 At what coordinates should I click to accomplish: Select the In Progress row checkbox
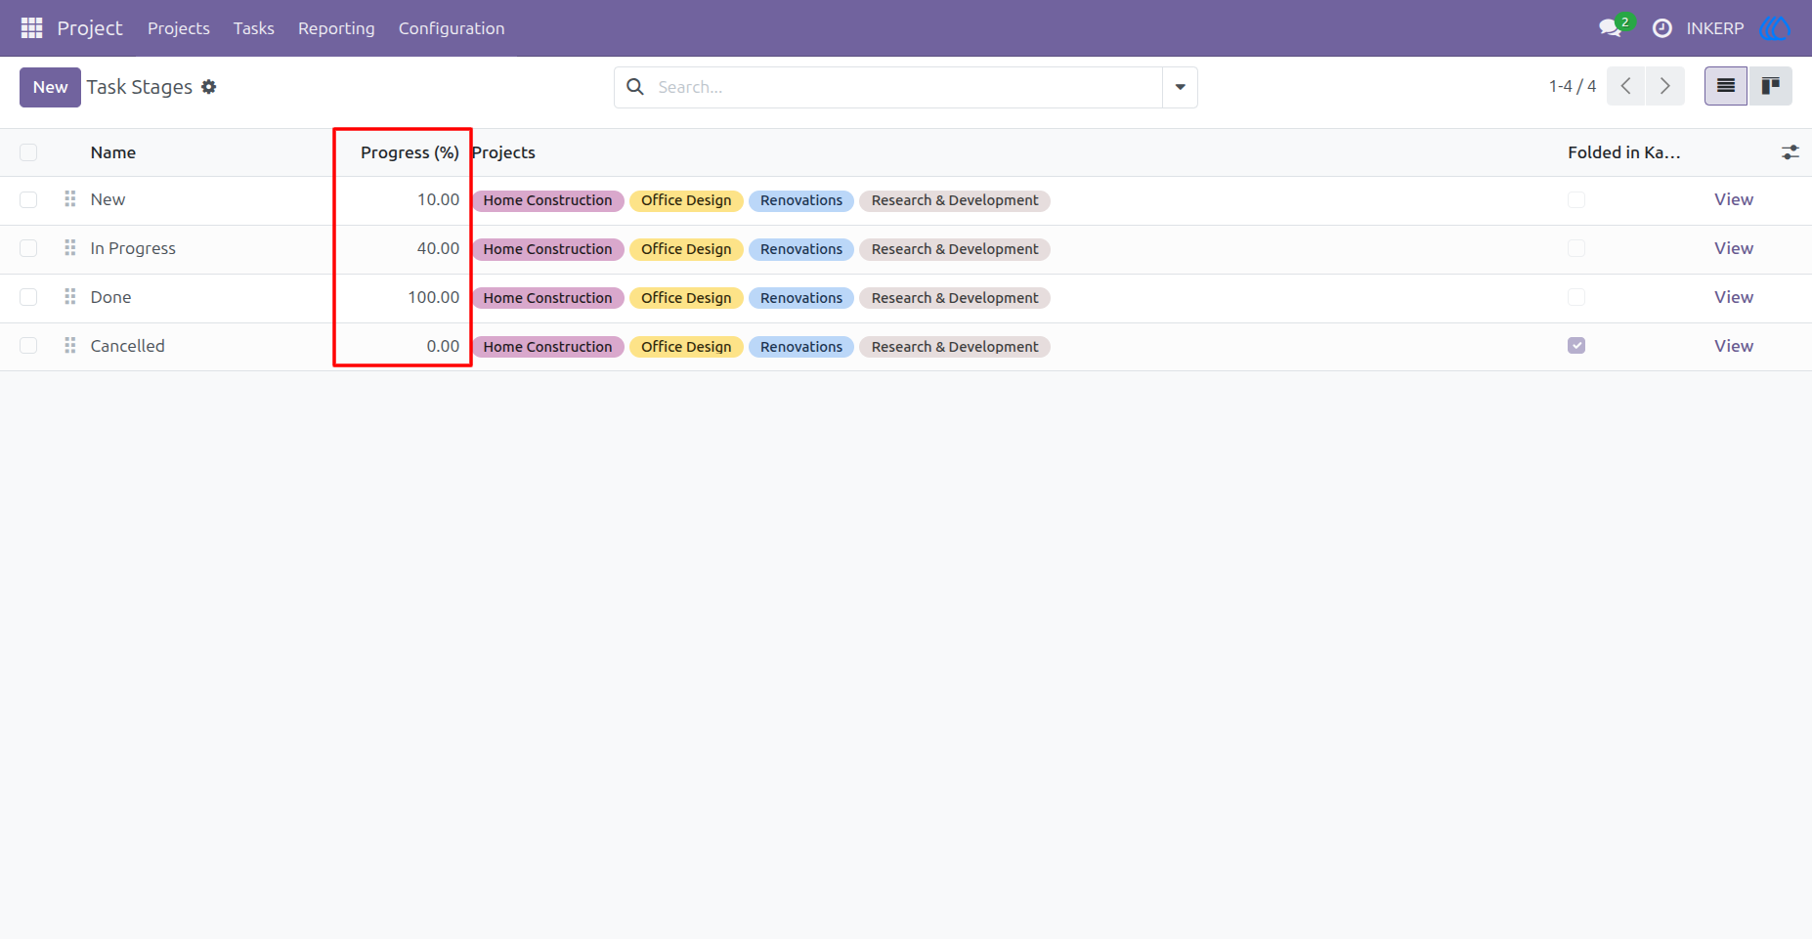[x=28, y=248]
